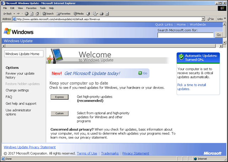
Task: Click the address bar Go button
Action: click(211, 19)
